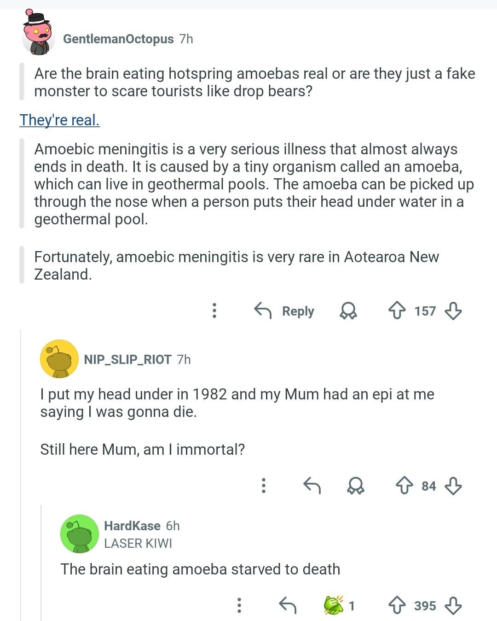
Task: Upvote NIP_SLIP_RIOT's comment with 84 points
Action: click(405, 486)
